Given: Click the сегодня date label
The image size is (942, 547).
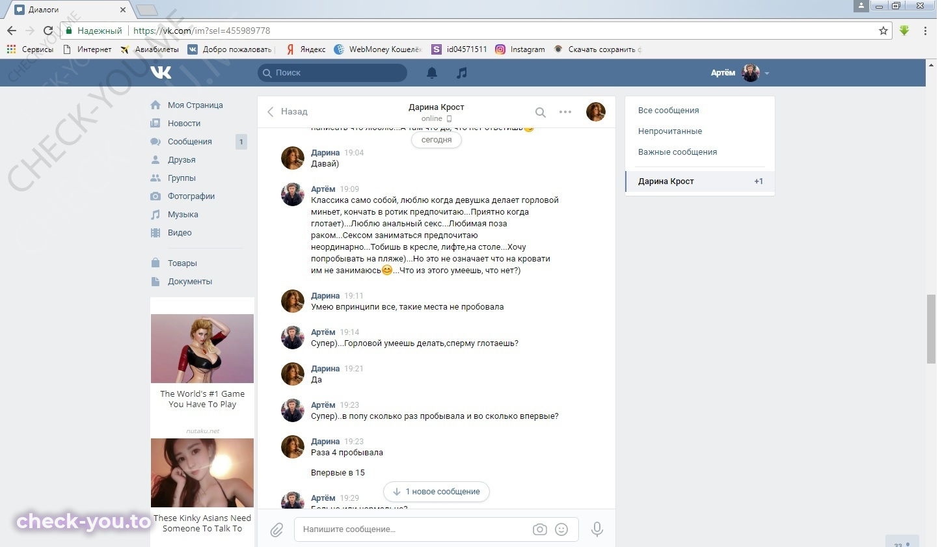Looking at the screenshot, I should click(437, 140).
